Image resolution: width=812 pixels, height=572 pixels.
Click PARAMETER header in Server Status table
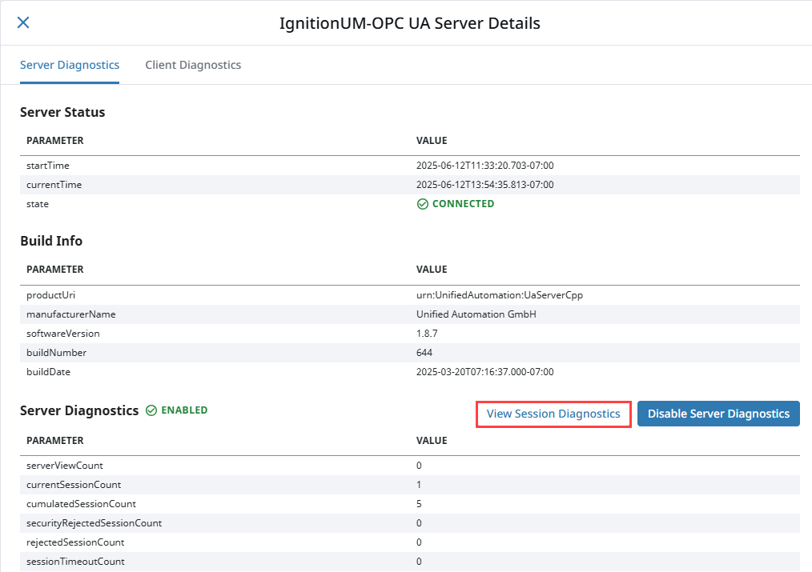coord(55,141)
